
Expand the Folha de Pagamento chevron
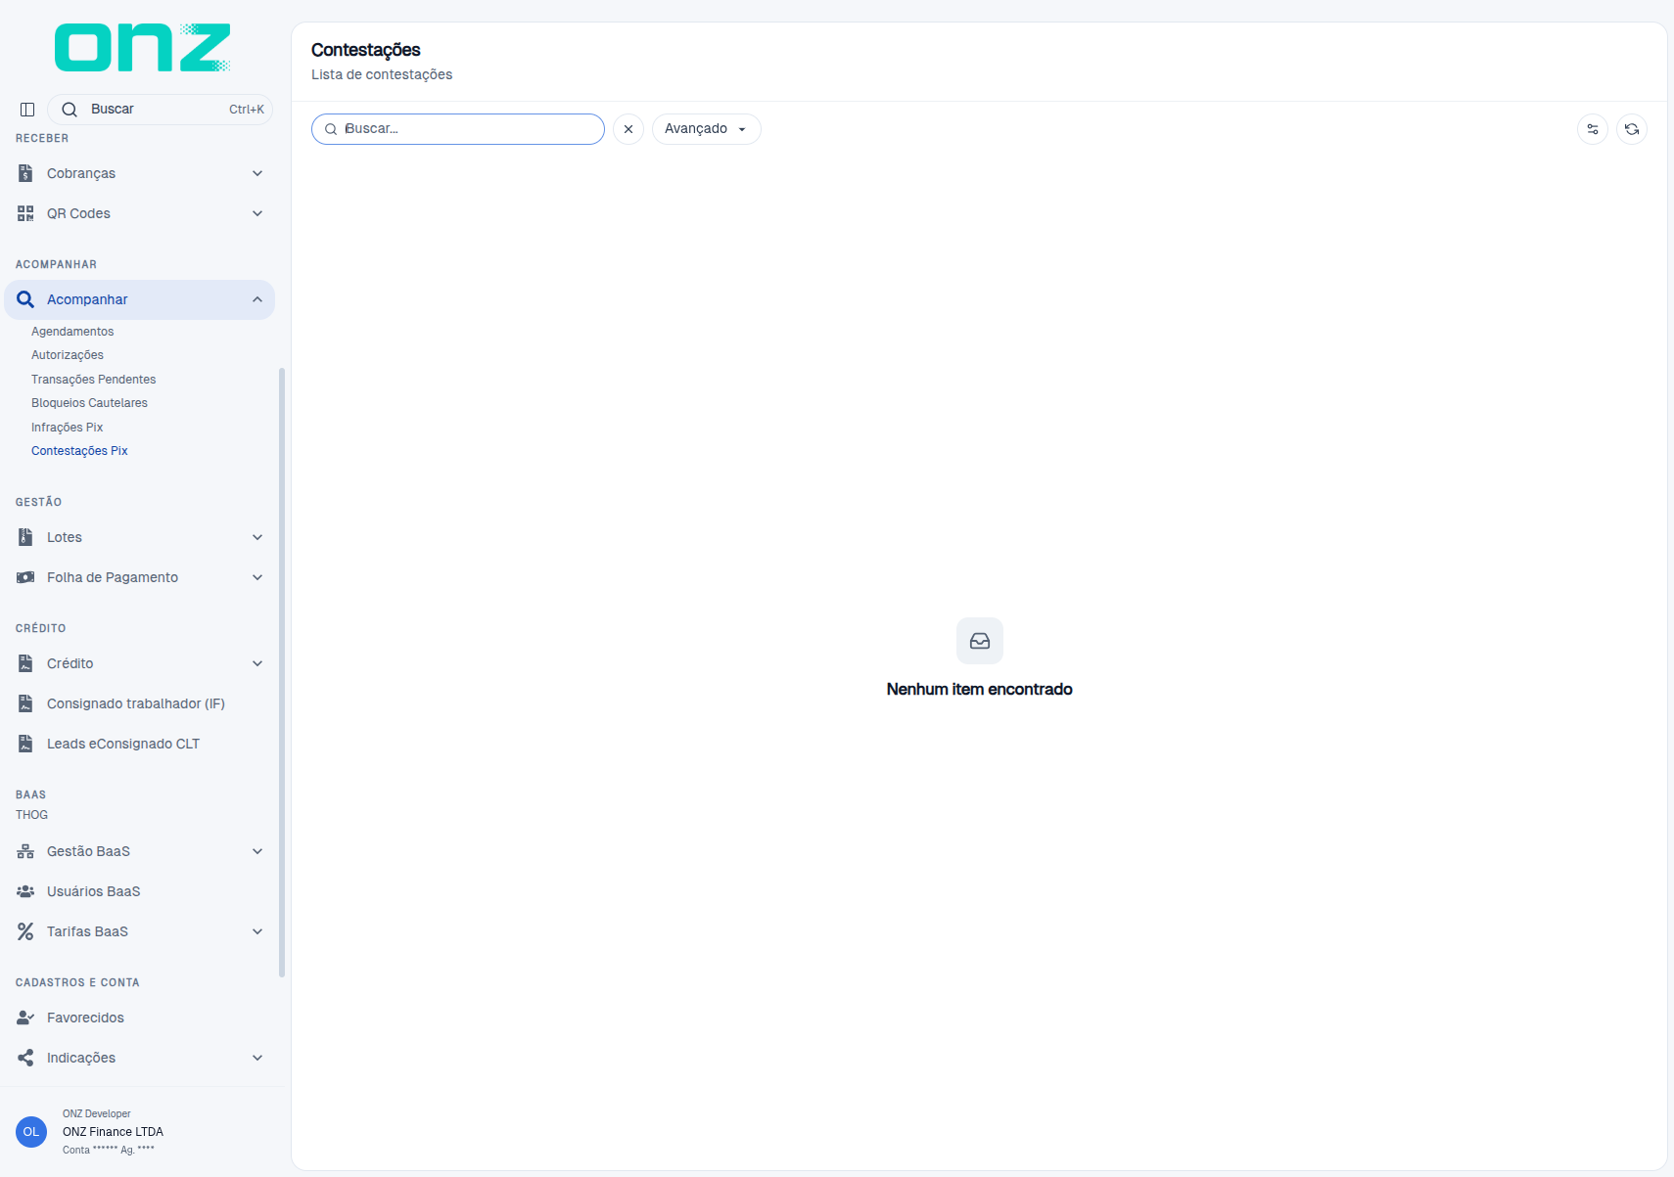257,577
